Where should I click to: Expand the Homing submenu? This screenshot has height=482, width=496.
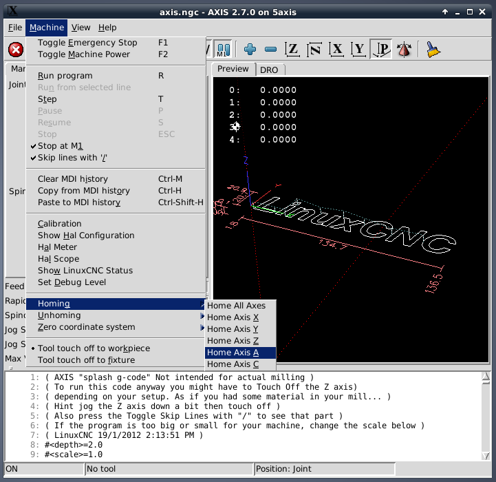click(x=116, y=304)
